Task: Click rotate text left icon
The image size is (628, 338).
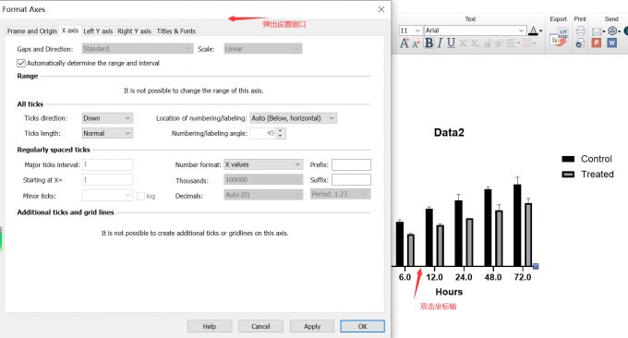Action: 489,43
